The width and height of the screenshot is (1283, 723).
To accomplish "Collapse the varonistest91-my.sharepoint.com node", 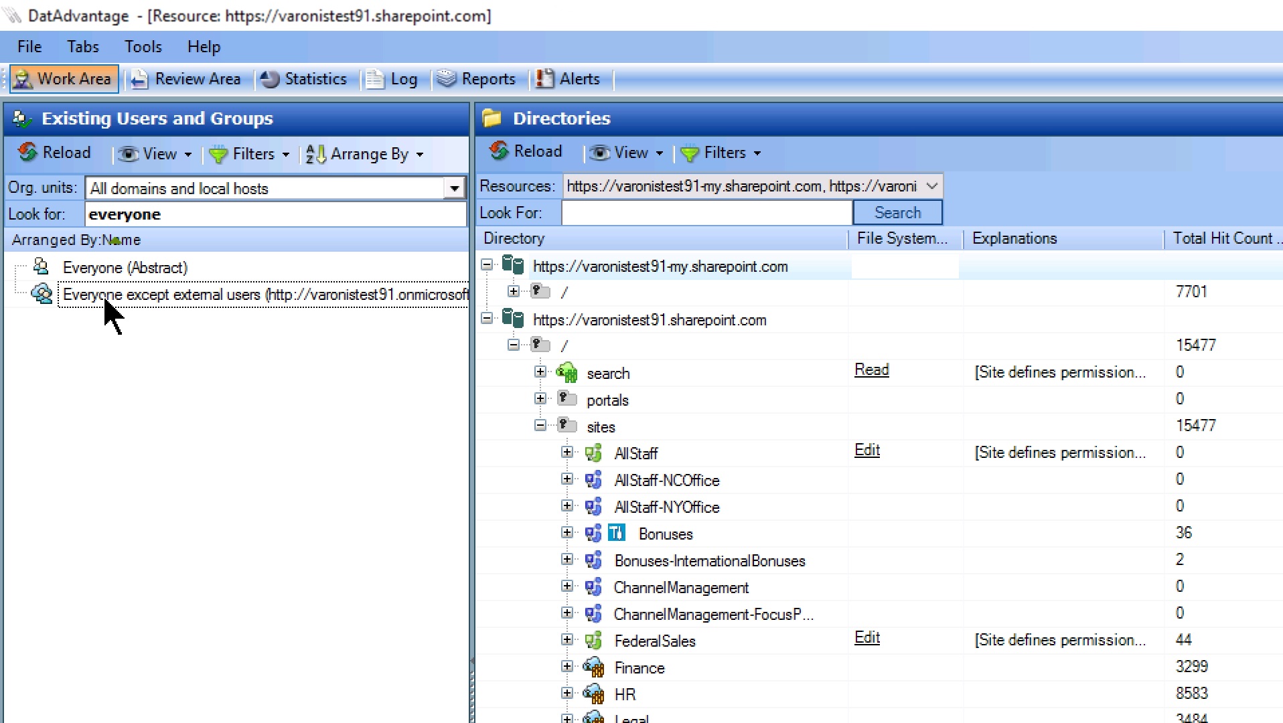I will point(487,265).
